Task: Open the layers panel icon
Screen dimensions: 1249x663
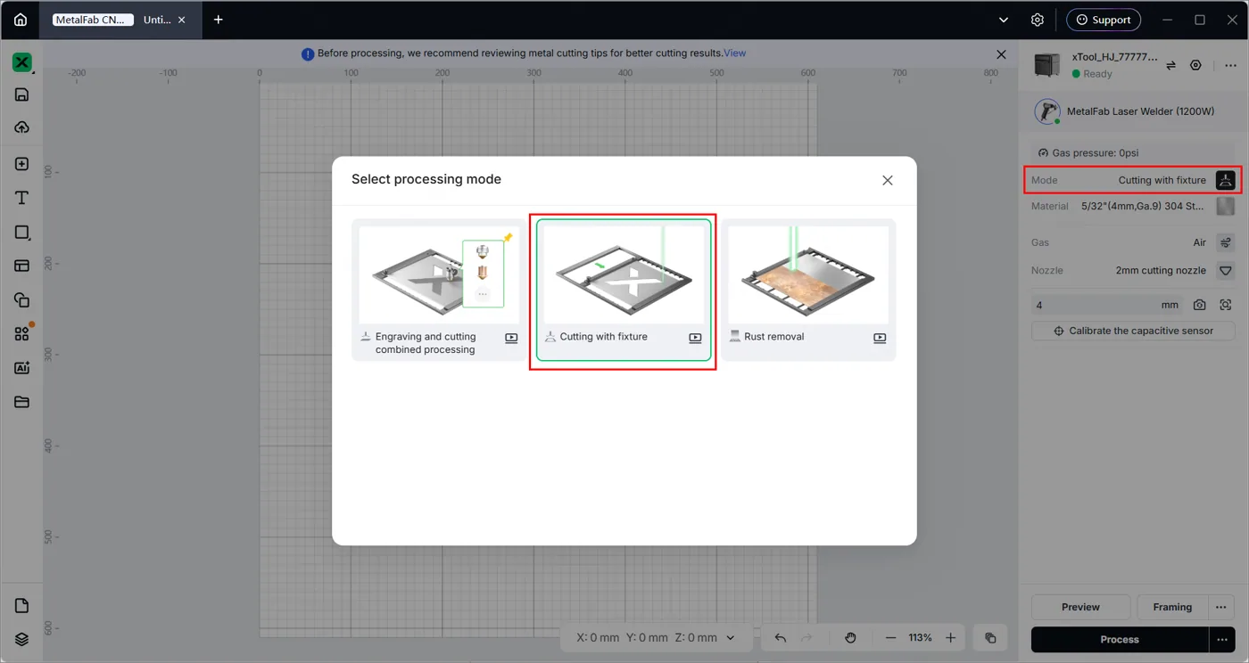Action: pos(22,640)
